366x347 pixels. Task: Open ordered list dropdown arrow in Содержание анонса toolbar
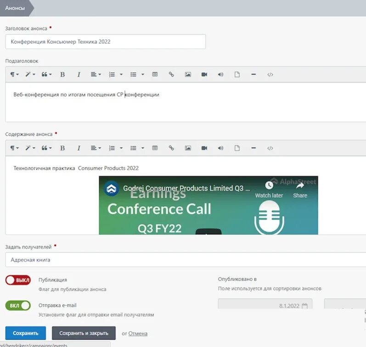click(121, 148)
